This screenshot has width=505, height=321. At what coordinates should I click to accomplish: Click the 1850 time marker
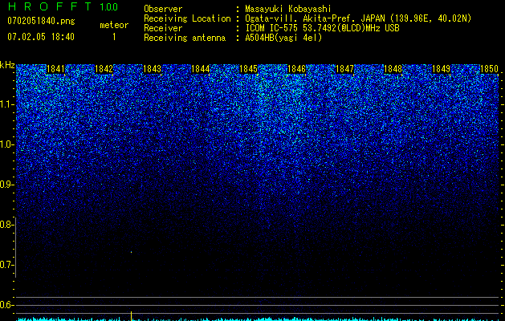tap(489, 69)
